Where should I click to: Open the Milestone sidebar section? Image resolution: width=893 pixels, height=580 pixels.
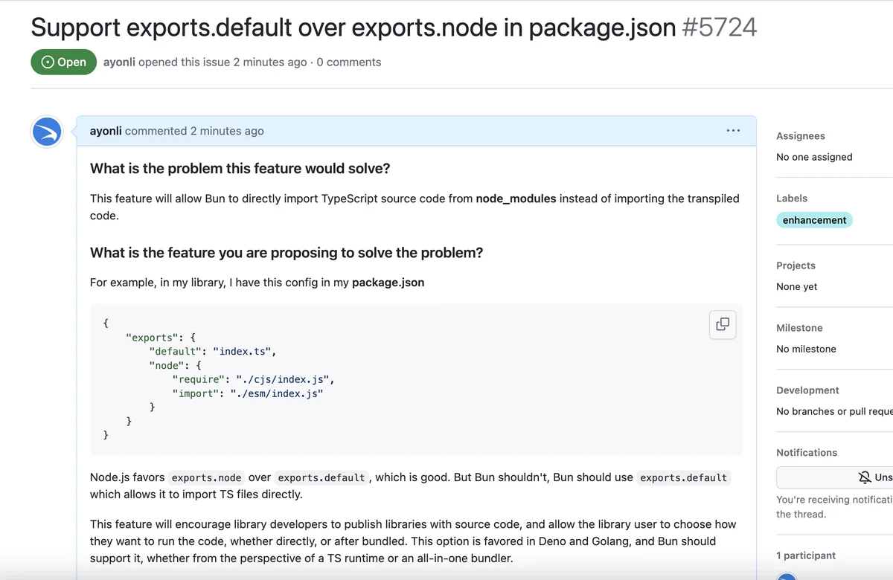click(x=799, y=328)
